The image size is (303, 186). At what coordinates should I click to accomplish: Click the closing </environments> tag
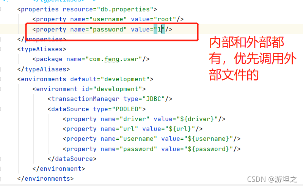click(46, 178)
